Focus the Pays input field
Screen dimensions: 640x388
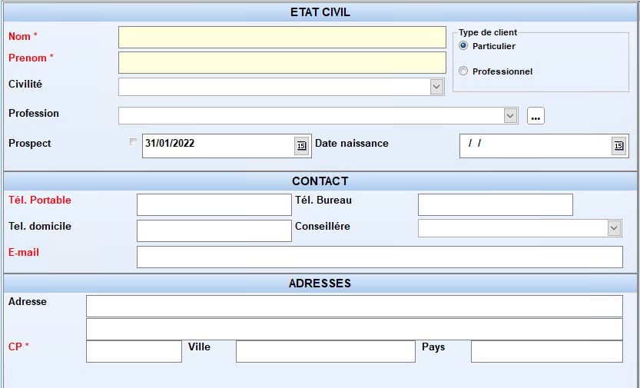[547, 351]
